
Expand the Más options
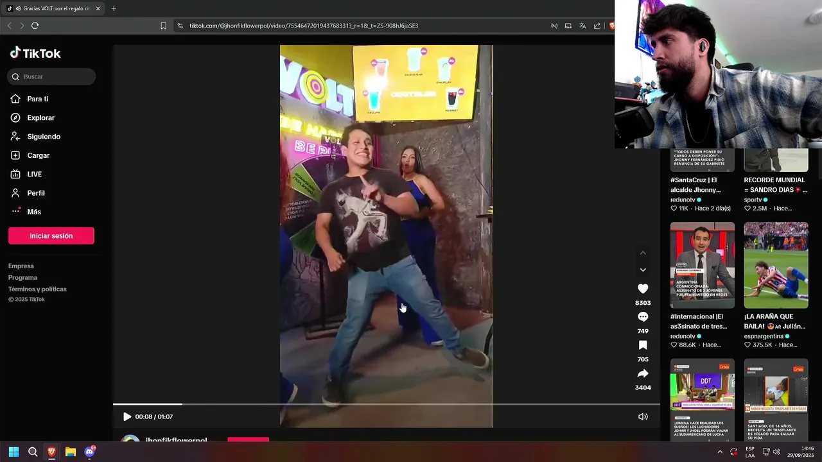(26, 212)
